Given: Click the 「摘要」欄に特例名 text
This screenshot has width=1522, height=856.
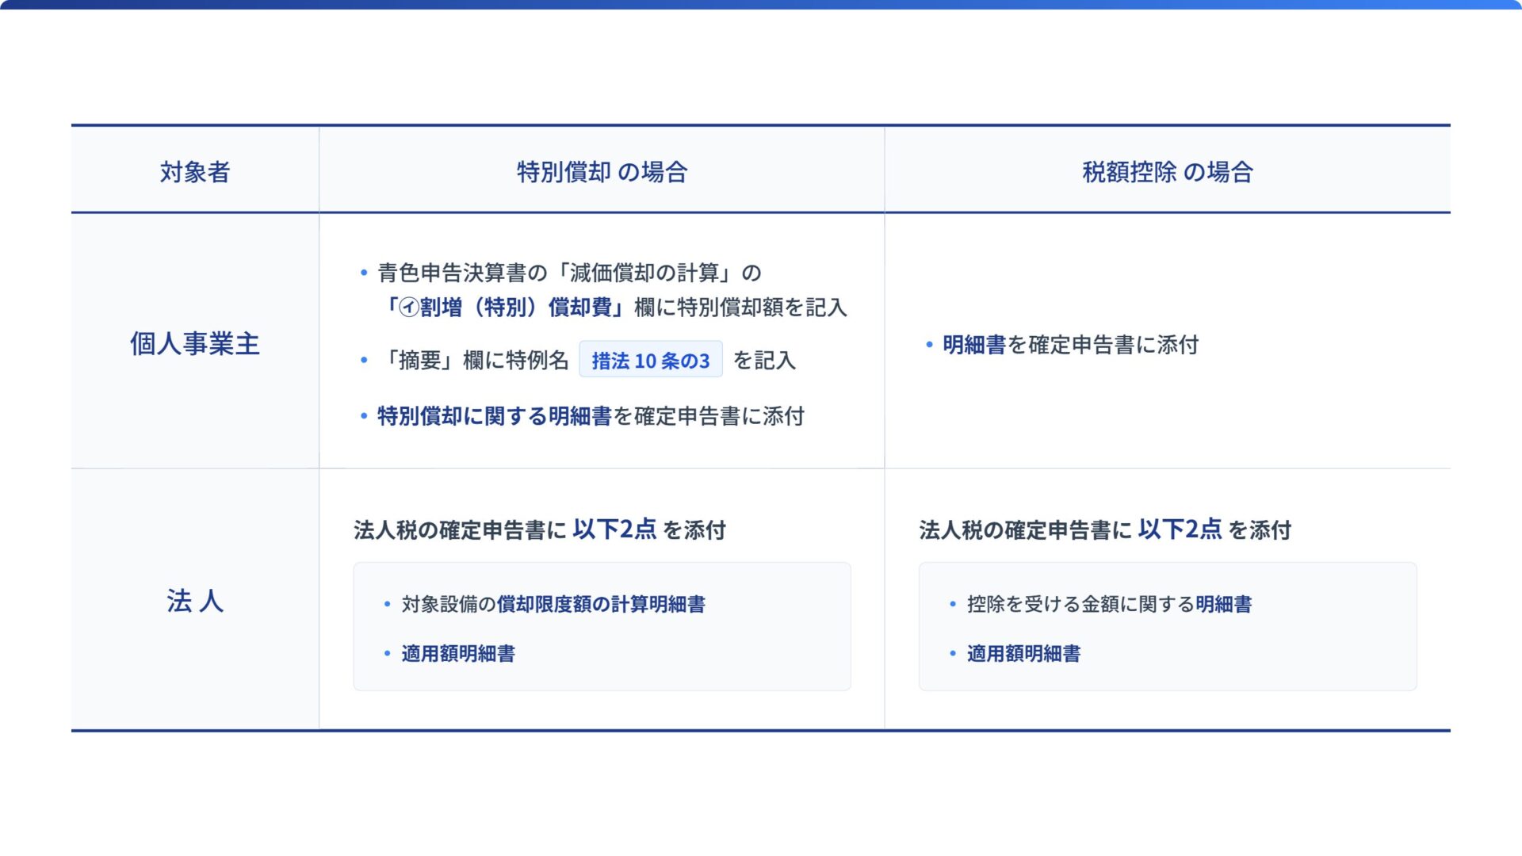Looking at the screenshot, I should (474, 361).
